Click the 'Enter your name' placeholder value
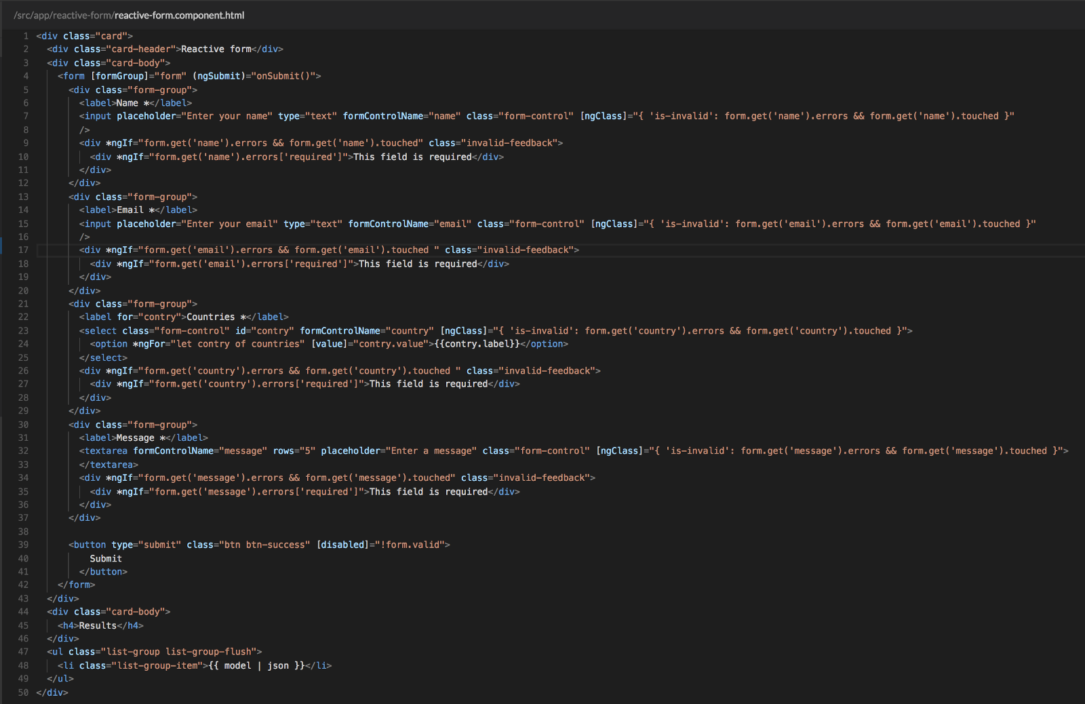This screenshot has height=704, width=1085. point(229,116)
